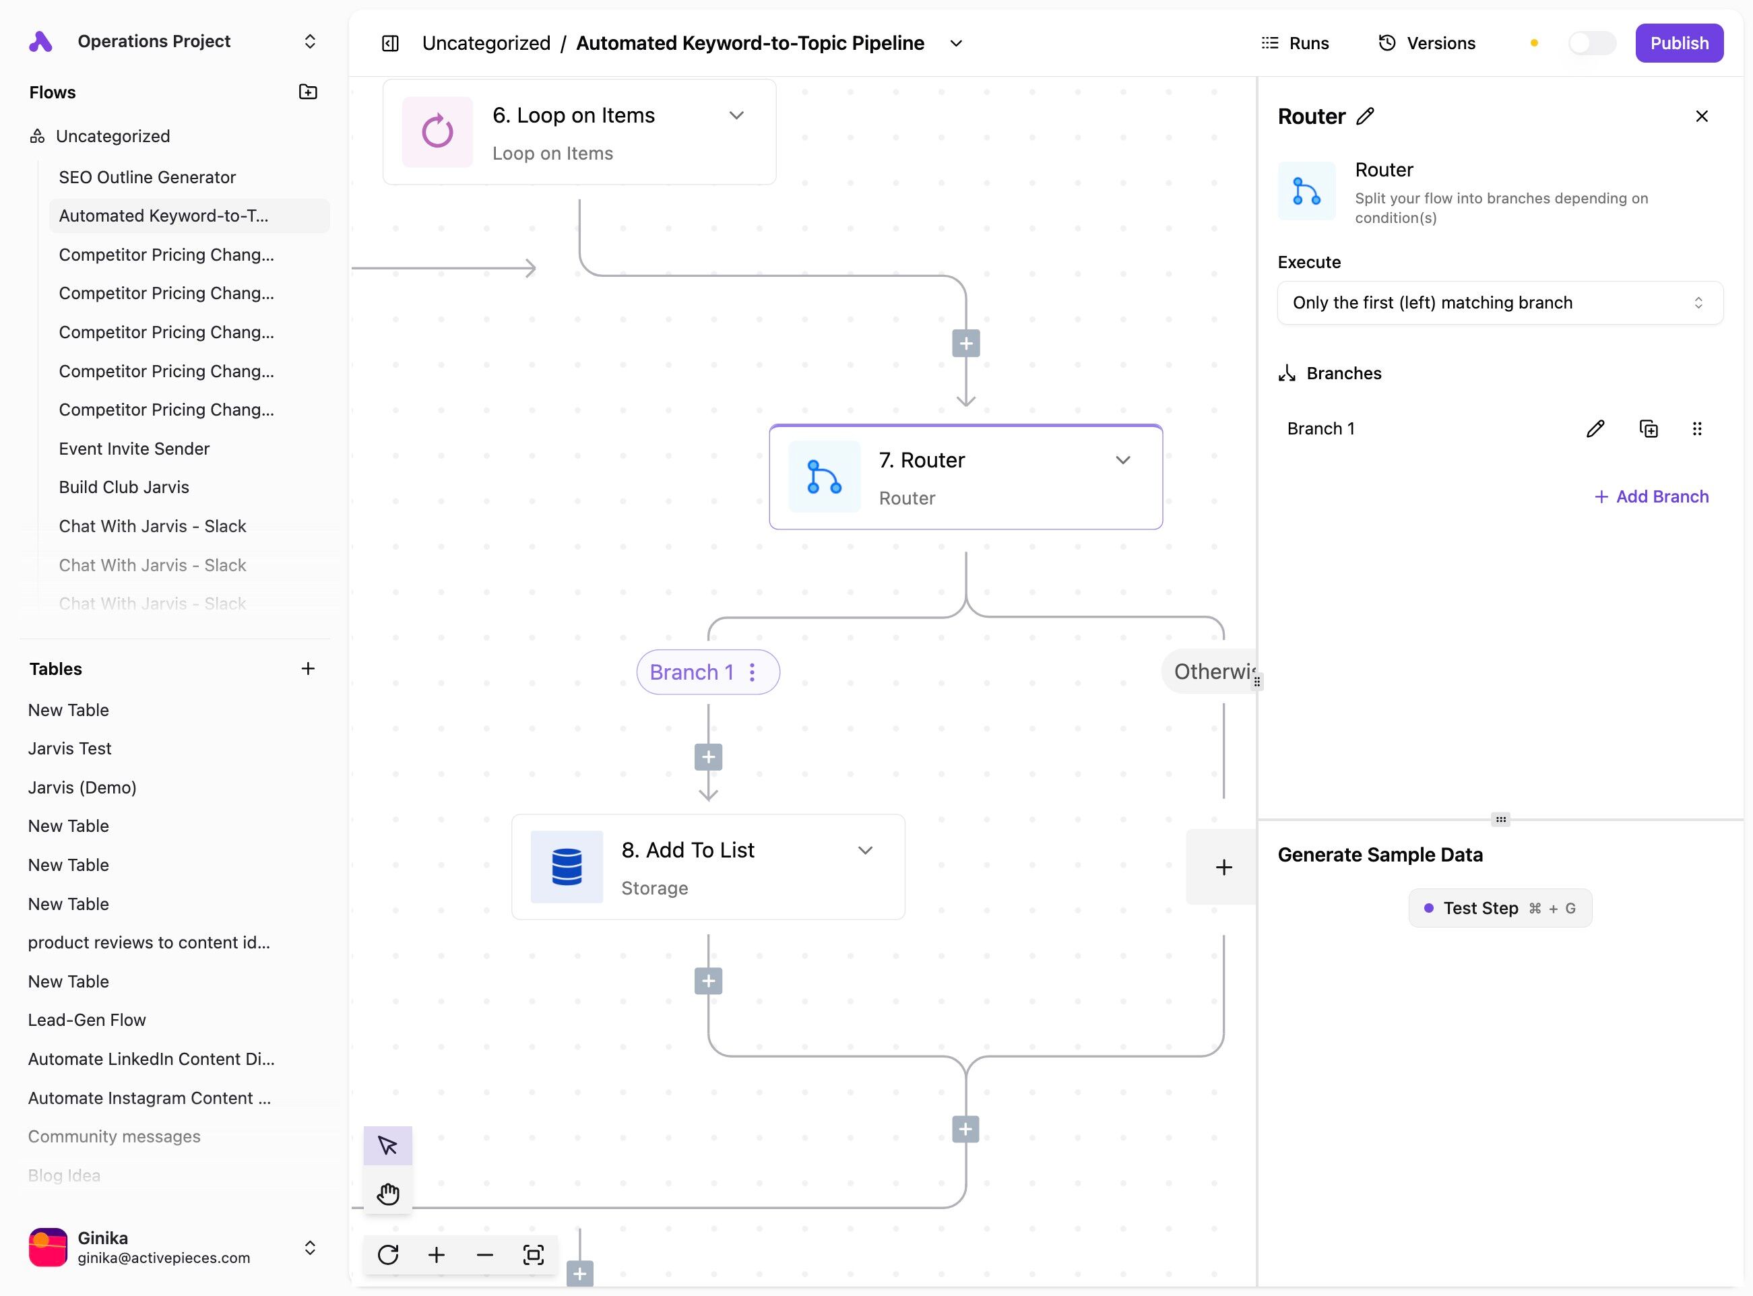
Task: Toggle the flow enabled switch near Publish
Action: (1591, 43)
